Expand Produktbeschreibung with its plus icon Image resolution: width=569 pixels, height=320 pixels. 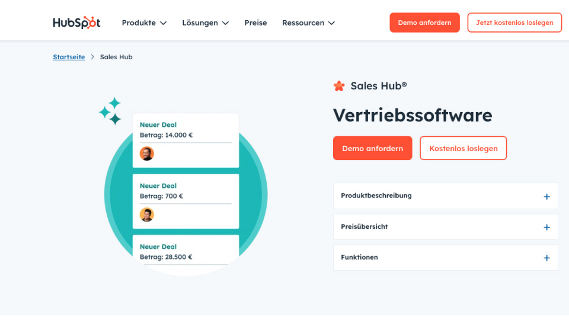pos(546,197)
